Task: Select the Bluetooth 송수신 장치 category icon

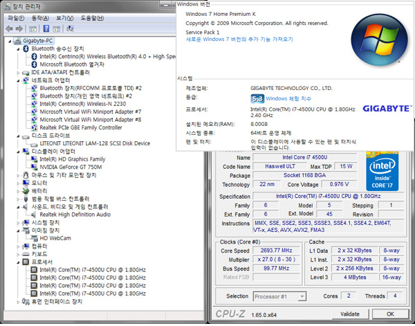Action: (26, 48)
